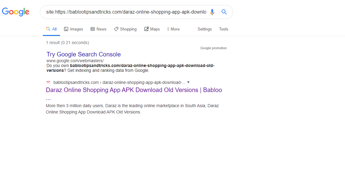Switch to the News tab
345x188 pixels.
tap(99, 29)
